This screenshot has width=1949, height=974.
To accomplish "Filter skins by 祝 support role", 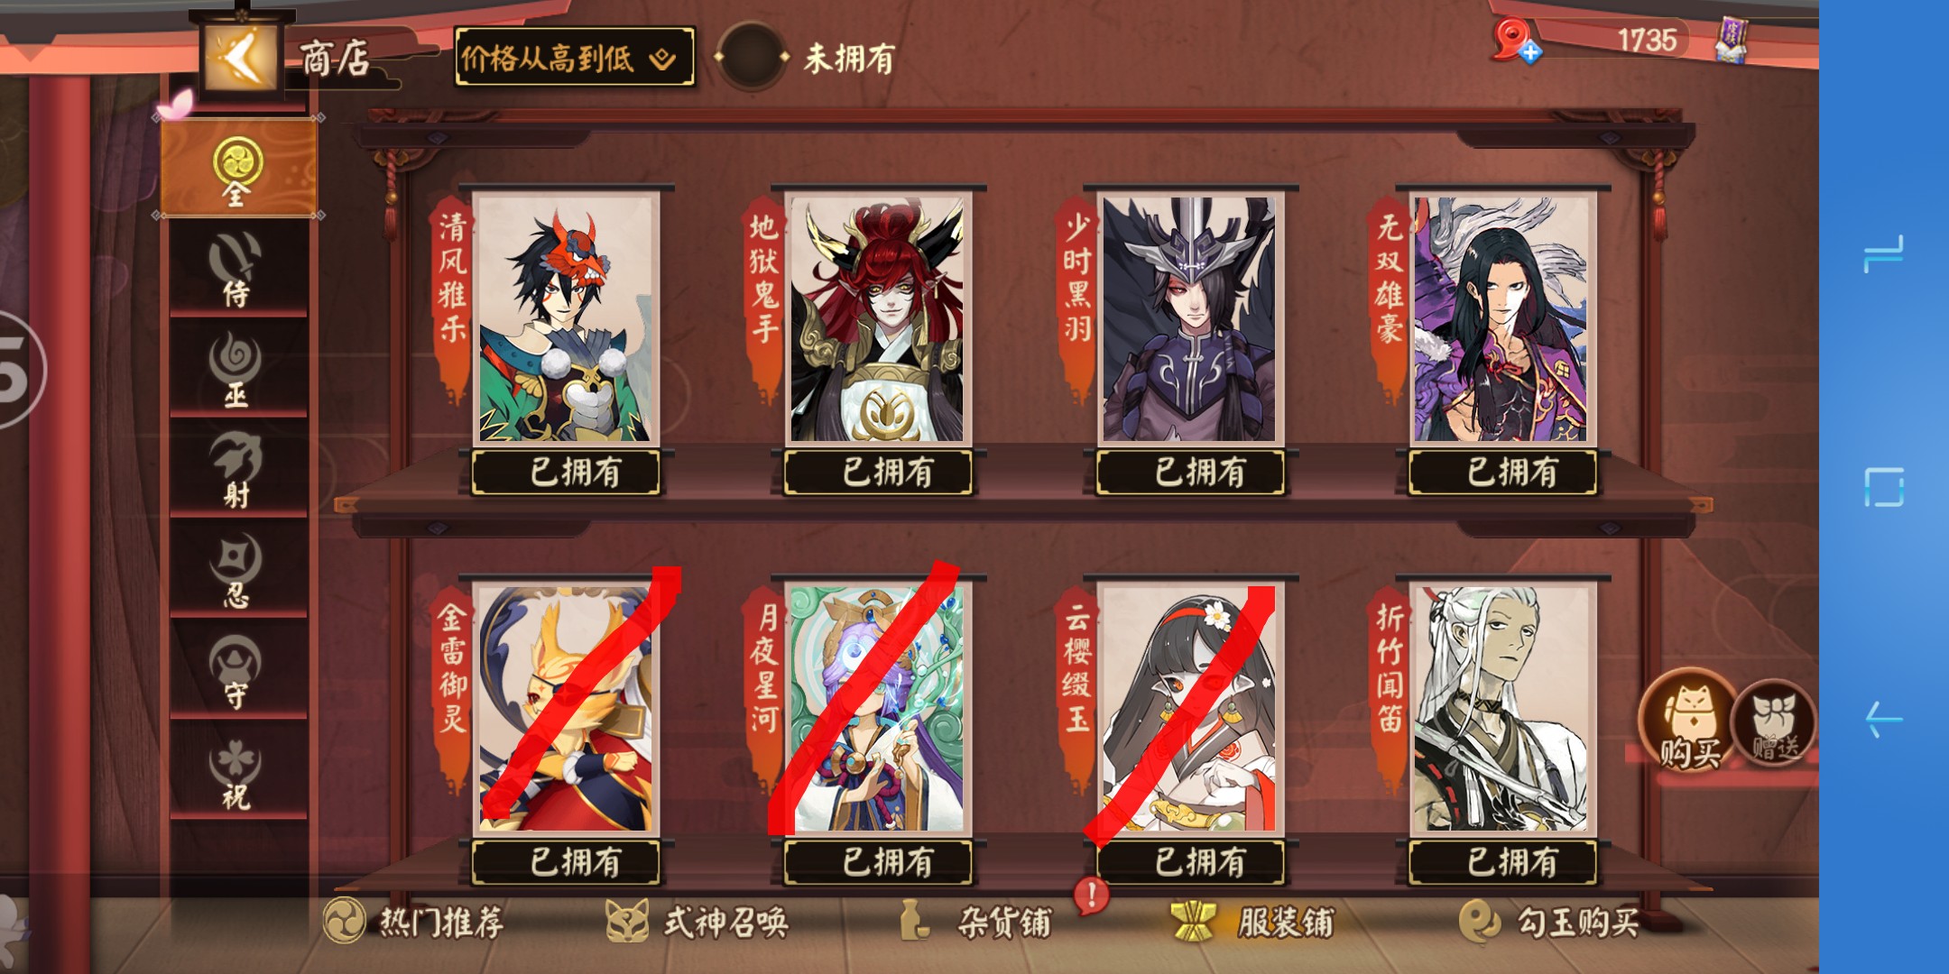I will pyautogui.click(x=237, y=771).
